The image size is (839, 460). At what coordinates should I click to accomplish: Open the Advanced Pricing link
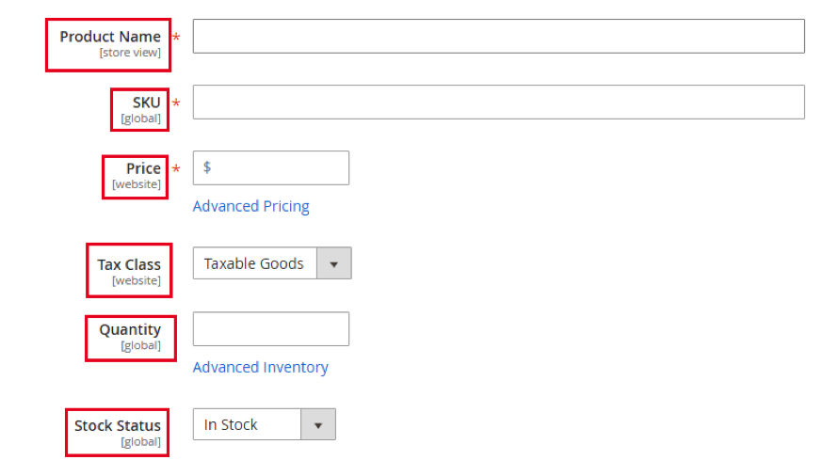pos(251,206)
